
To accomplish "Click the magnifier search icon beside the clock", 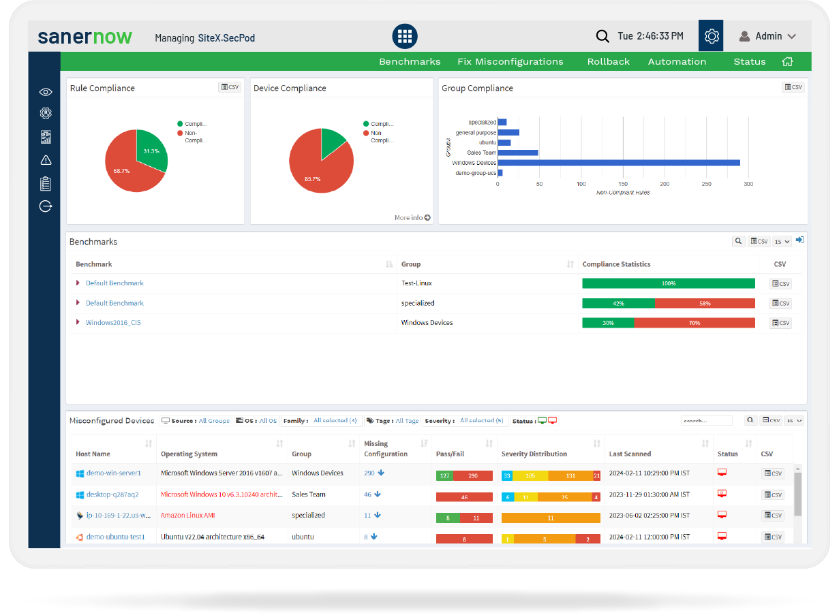I will [x=602, y=36].
